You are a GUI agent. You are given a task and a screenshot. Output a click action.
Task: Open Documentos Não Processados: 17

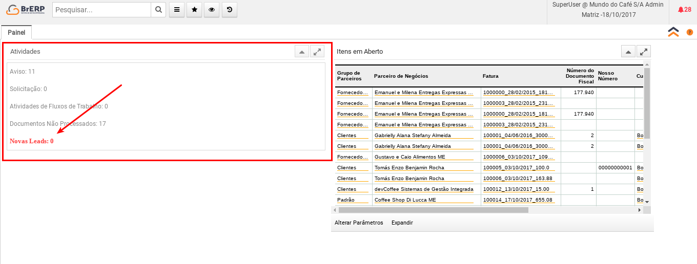pos(58,124)
